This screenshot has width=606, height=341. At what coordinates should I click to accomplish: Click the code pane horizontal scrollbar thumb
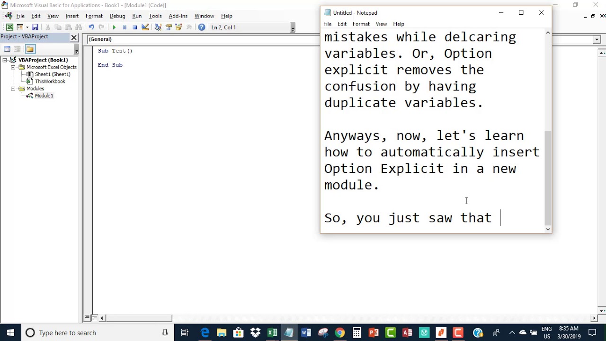(x=139, y=318)
